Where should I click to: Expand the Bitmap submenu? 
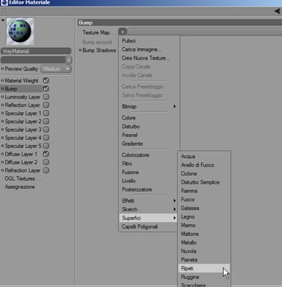[149, 106]
